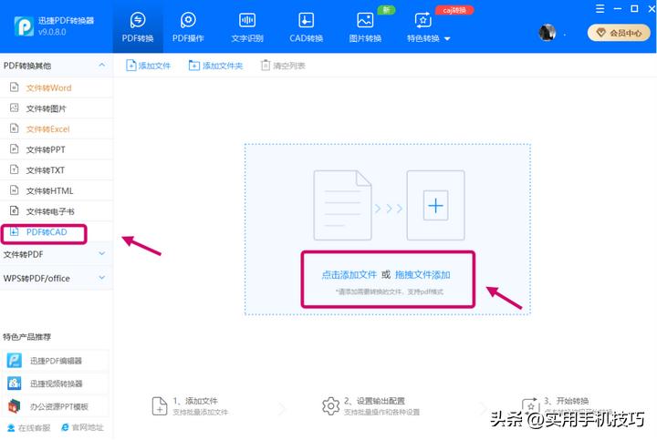Click the 迅捷PDF转换器 logo icon
Viewport: 657px width, 440px height.
(24, 26)
